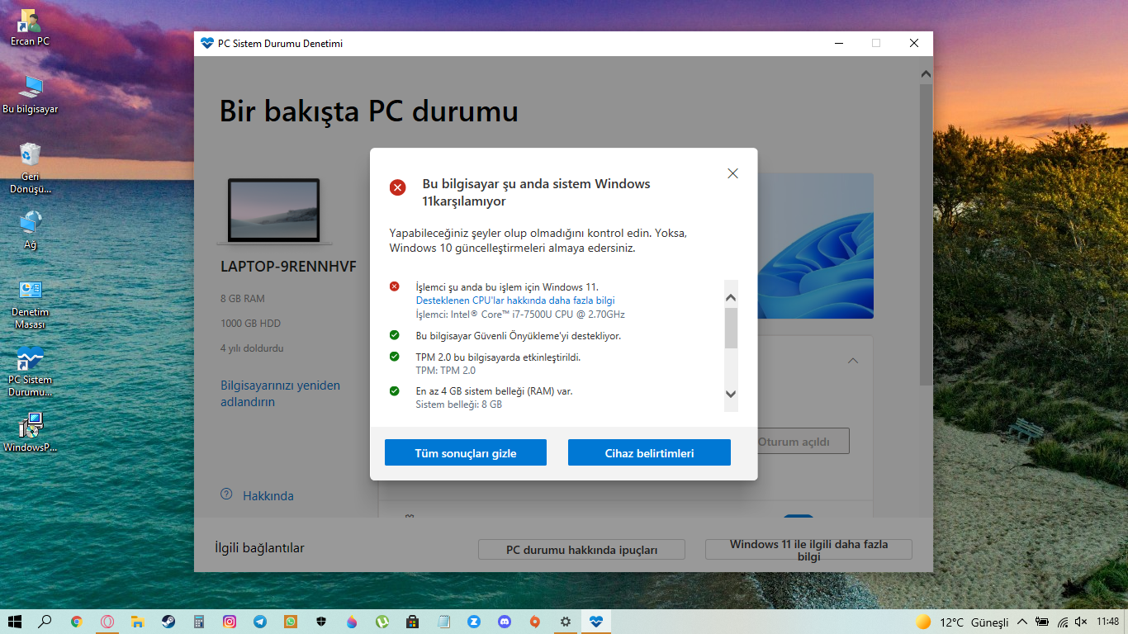Click the colorful droplet taskbar icon
This screenshot has width=1128, height=634.
pos(352,622)
